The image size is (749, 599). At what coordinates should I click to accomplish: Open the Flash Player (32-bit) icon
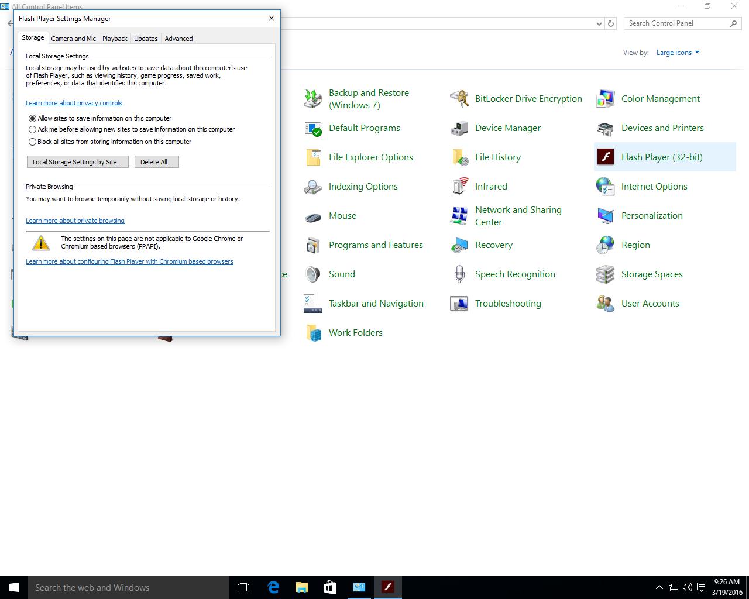pyautogui.click(x=605, y=157)
